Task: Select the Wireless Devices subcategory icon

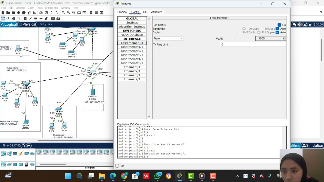Action: (21, 165)
